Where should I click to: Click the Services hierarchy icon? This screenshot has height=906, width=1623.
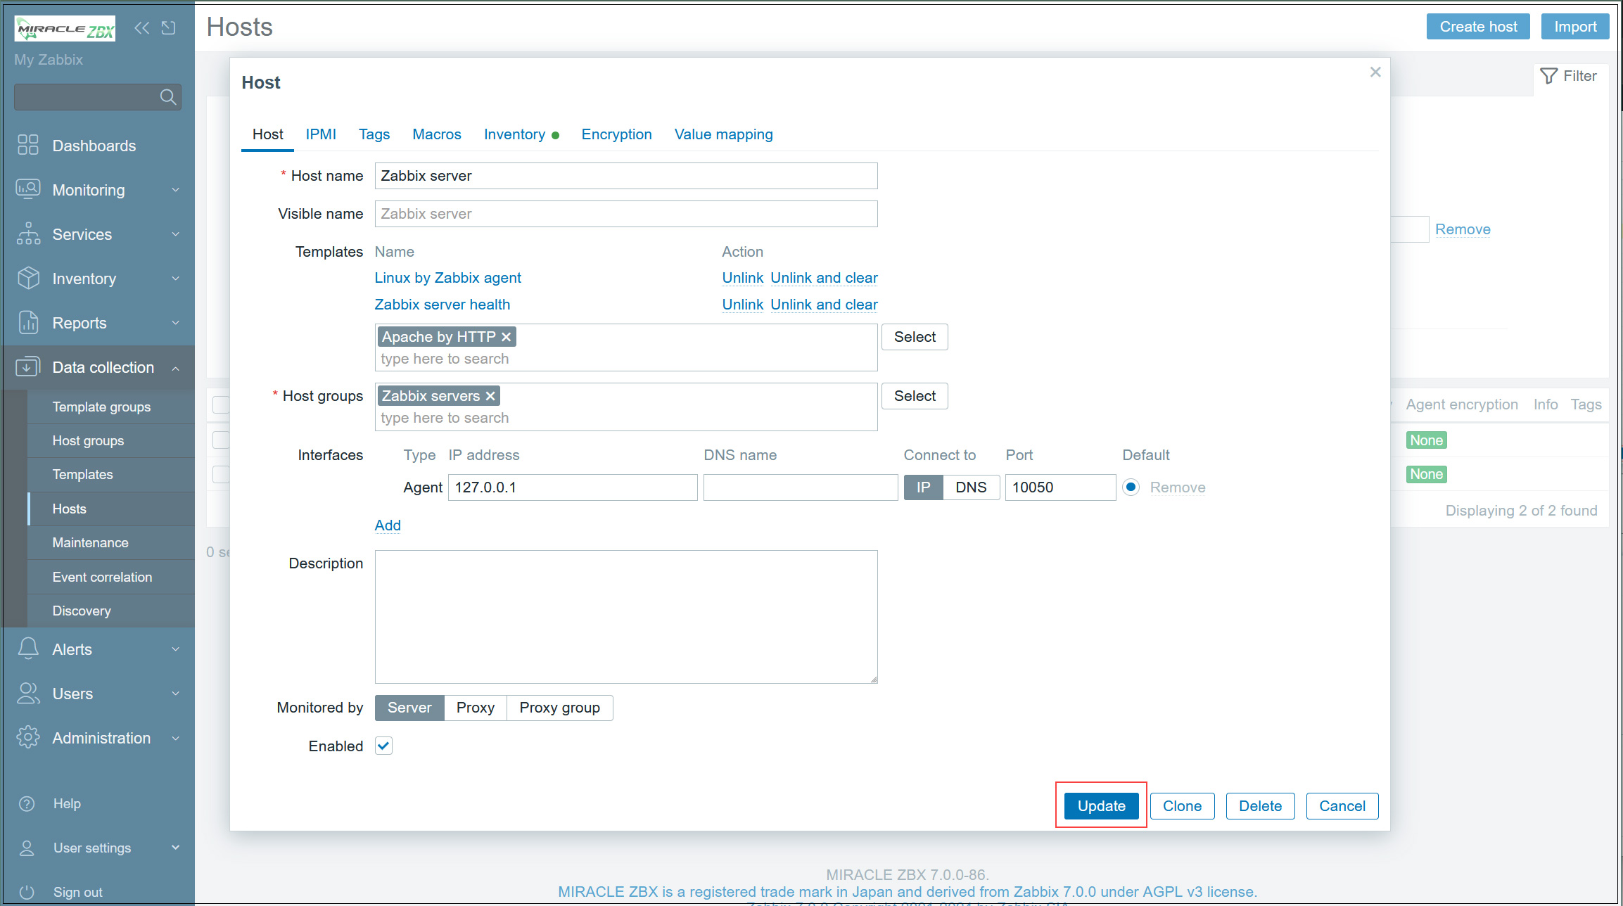[28, 234]
